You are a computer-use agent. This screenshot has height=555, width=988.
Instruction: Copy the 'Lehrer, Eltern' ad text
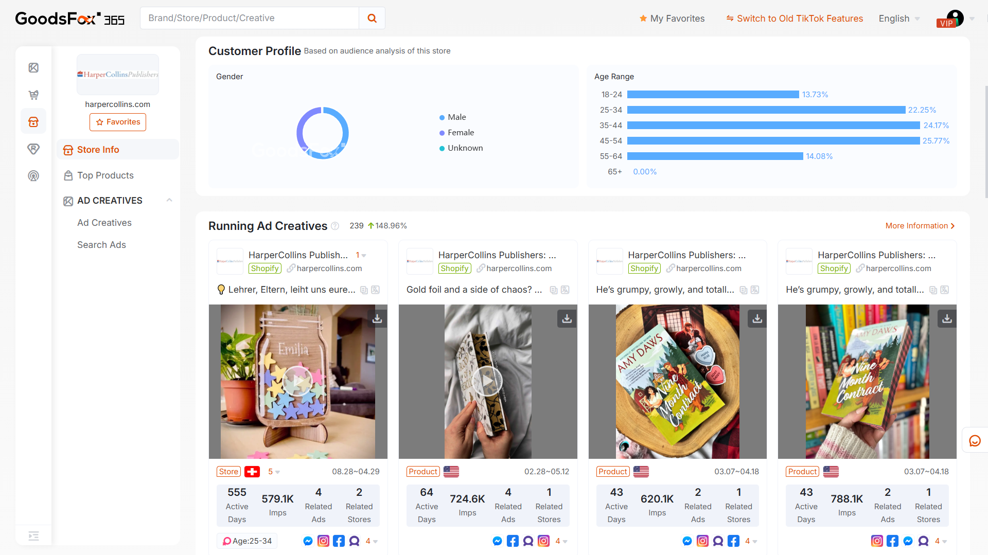[x=364, y=290]
